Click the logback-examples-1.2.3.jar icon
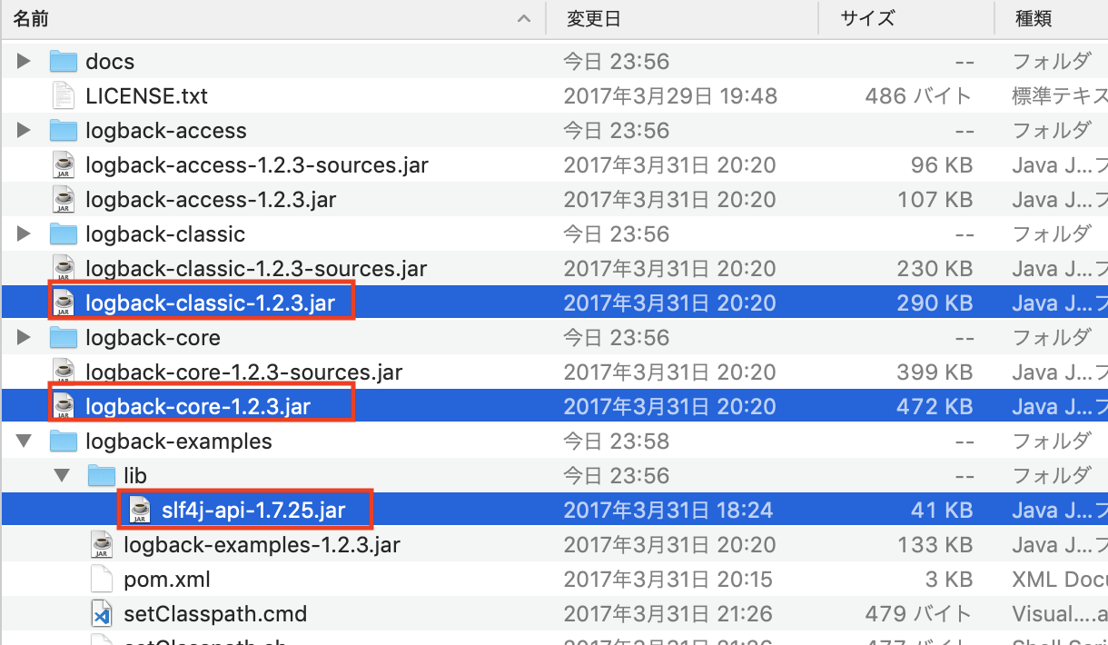Viewport: 1108px width, 645px height. (101, 545)
